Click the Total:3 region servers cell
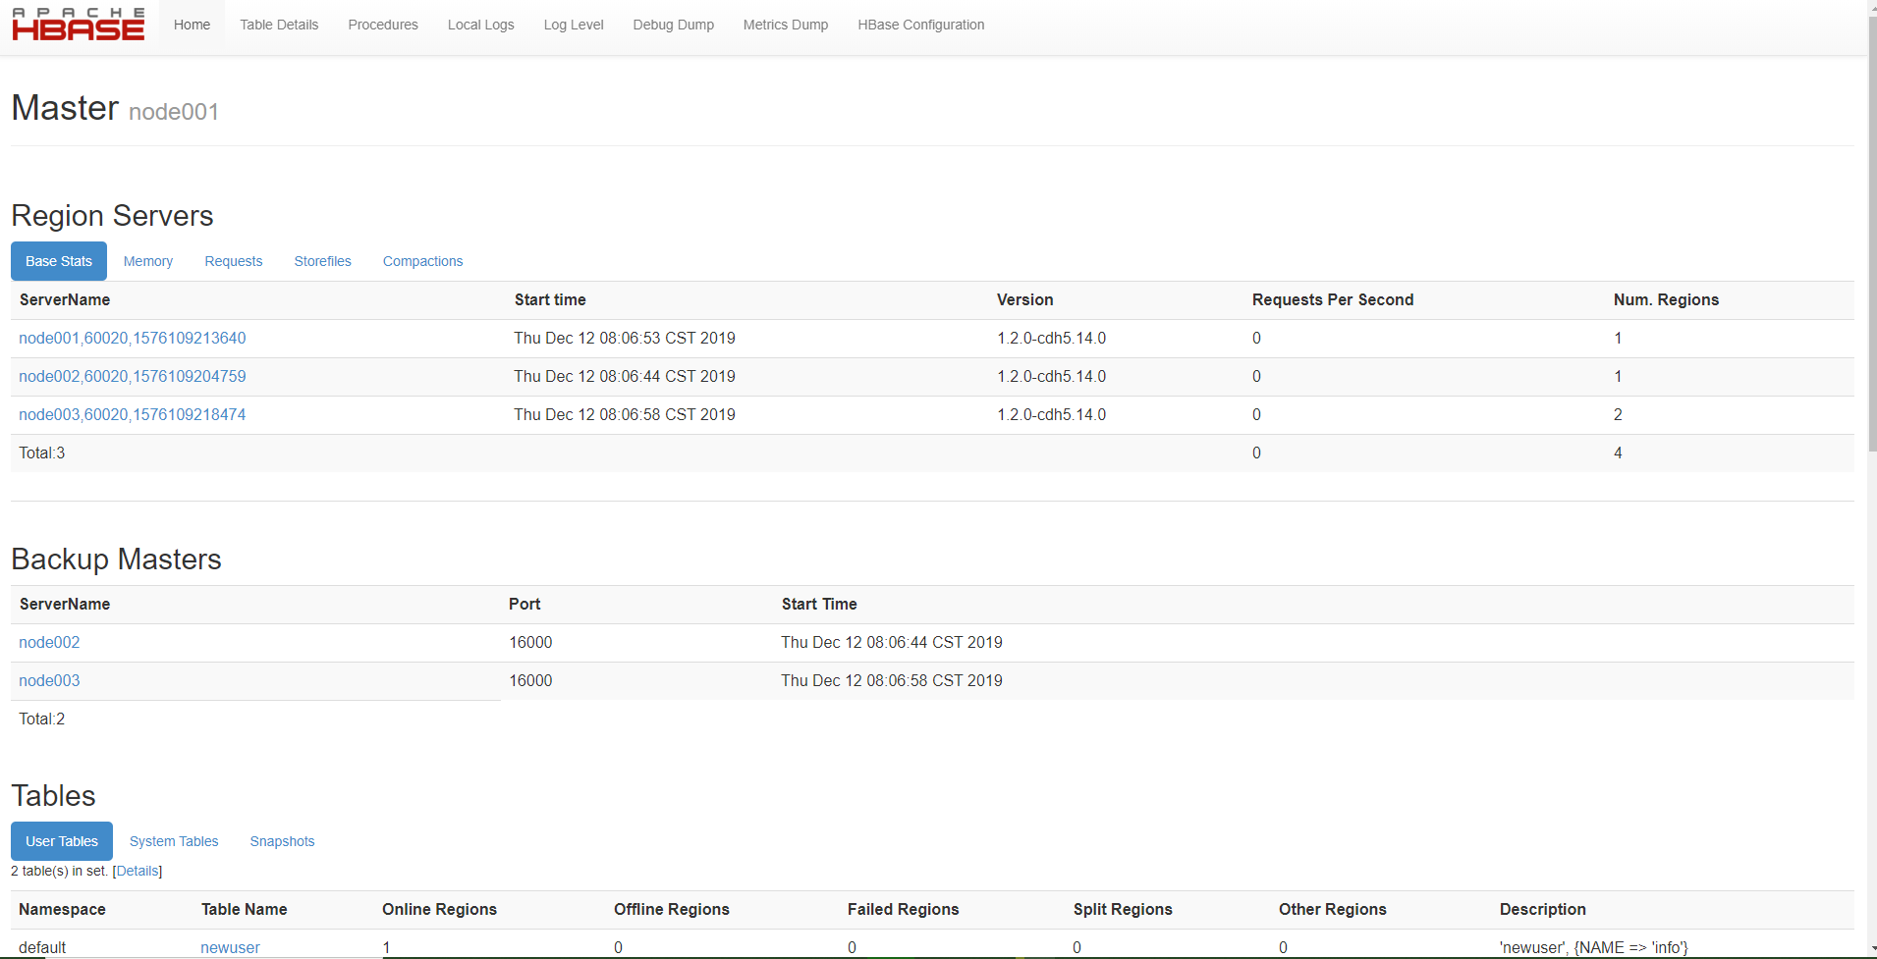Viewport: 1877px width, 959px height. [42, 453]
